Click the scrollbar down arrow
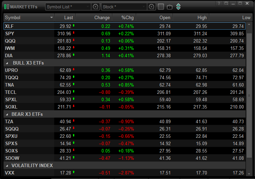Screen dimensions: 255x179 tap(249, 173)
